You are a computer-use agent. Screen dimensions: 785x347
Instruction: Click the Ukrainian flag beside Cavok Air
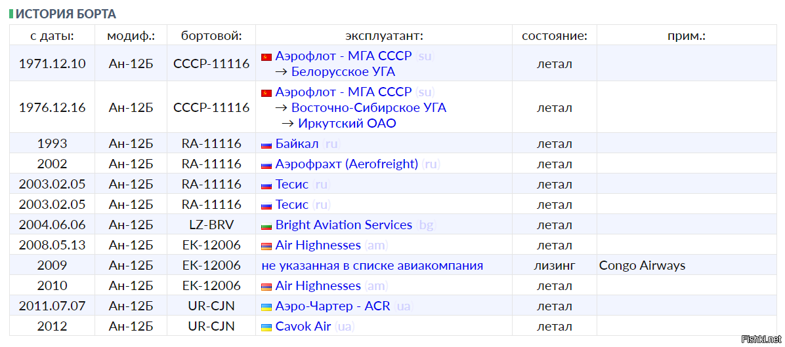266,327
